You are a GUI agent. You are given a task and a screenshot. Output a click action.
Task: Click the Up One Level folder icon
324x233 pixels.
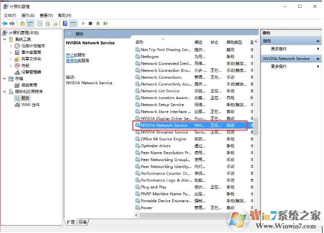[22, 23]
